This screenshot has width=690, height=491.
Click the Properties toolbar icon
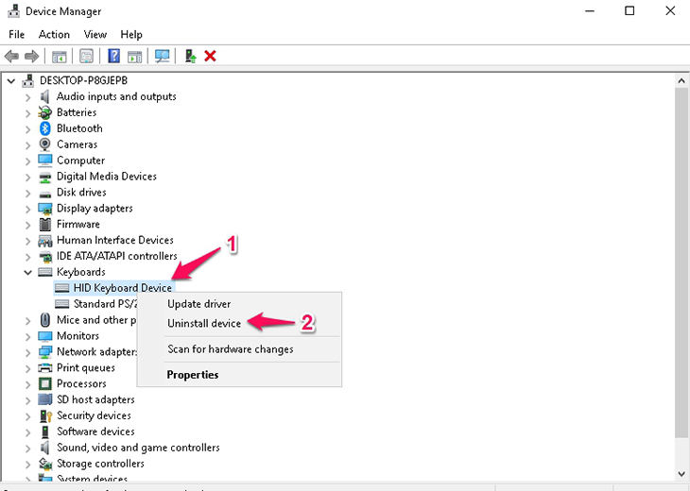(86, 57)
